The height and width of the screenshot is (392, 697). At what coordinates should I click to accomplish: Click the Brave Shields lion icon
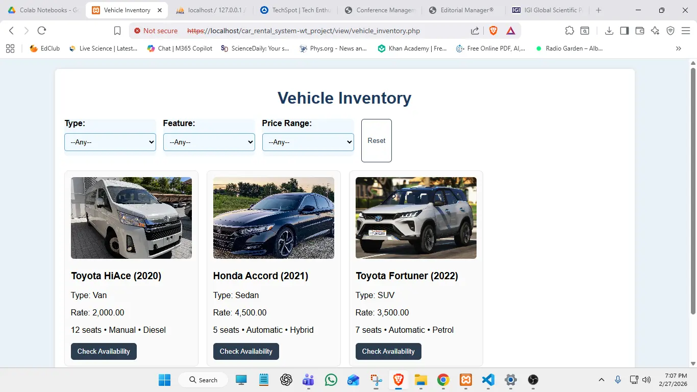coord(493,31)
